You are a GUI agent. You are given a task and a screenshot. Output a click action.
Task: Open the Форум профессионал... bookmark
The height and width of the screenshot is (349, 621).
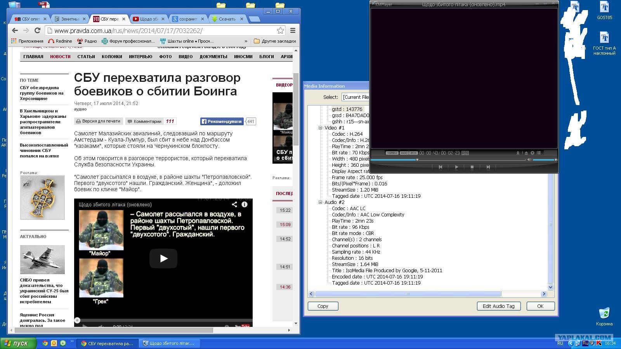(x=128, y=41)
